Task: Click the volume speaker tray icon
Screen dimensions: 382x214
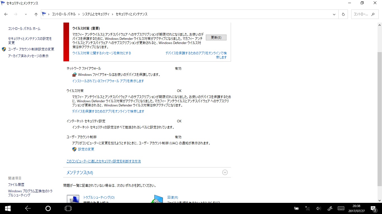Action: point(319,208)
